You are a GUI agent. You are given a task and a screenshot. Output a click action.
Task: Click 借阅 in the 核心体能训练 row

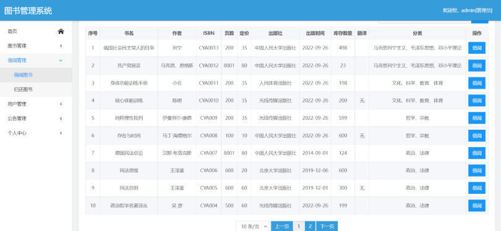coord(477,101)
